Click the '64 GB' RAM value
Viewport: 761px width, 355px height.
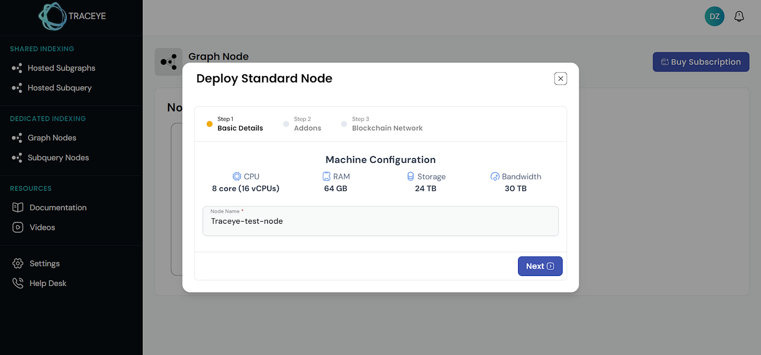(336, 188)
